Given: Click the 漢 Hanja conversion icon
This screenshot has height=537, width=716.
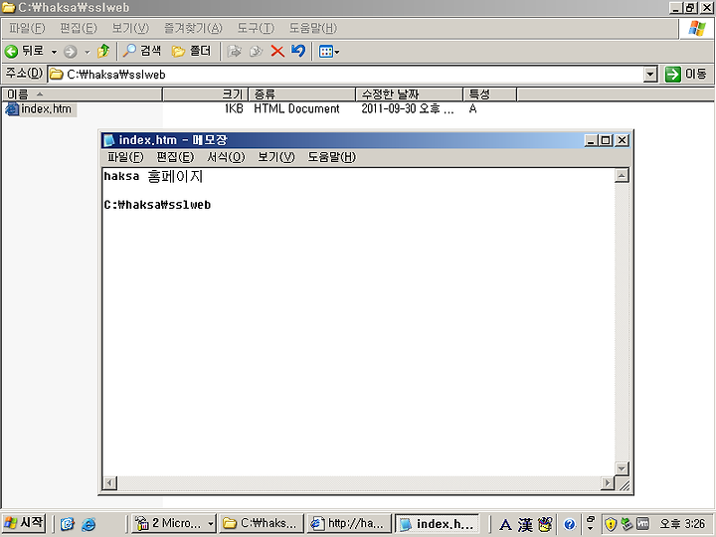Looking at the screenshot, I should tap(525, 524).
